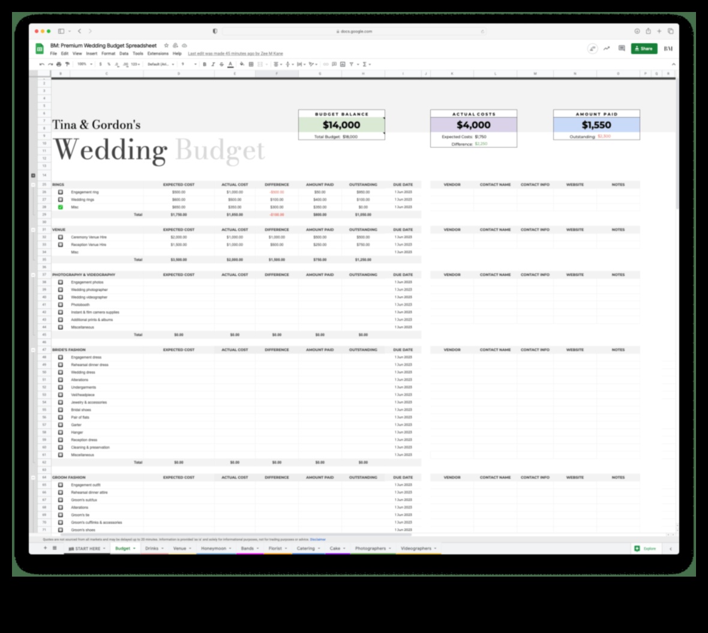Screen dimensions: 708x633
Task: Click the green Share button
Action: [644, 49]
